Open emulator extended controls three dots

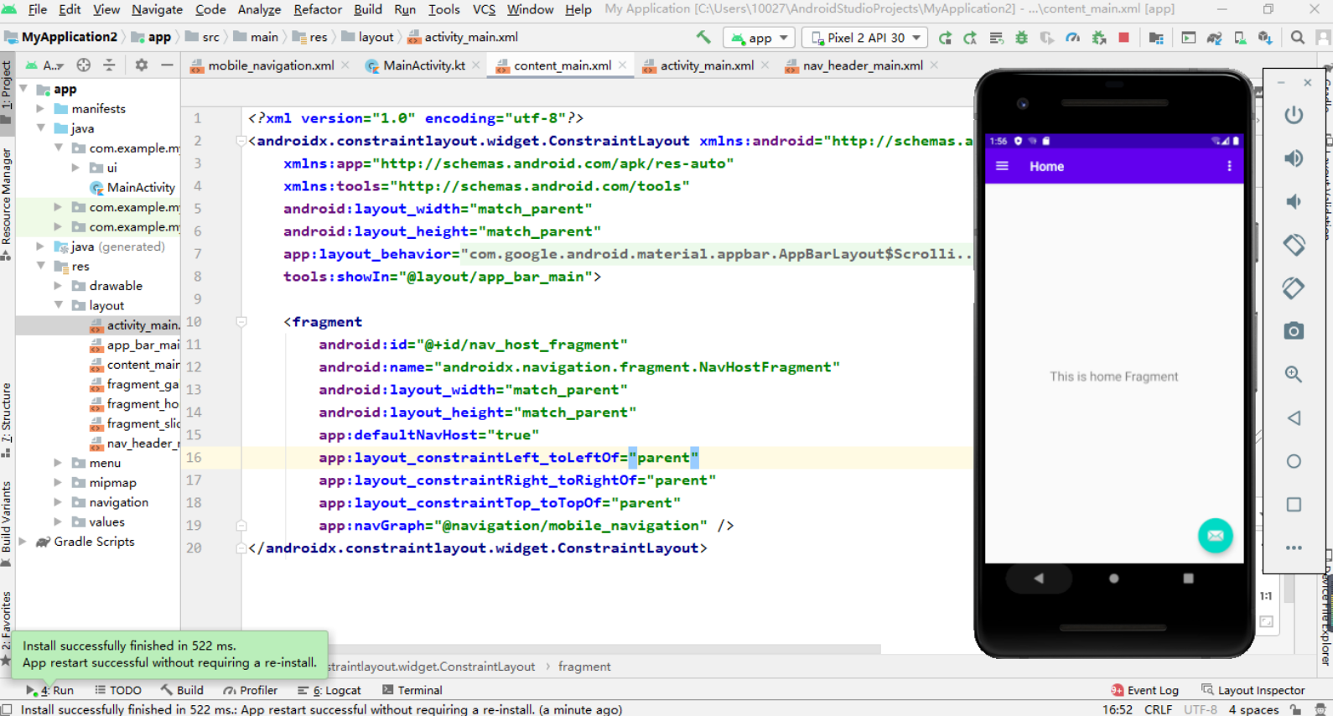[x=1294, y=547]
